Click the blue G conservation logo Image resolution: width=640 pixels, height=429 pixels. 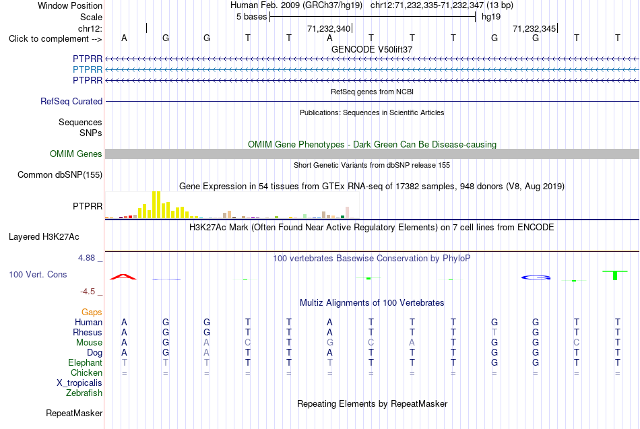[536, 277]
